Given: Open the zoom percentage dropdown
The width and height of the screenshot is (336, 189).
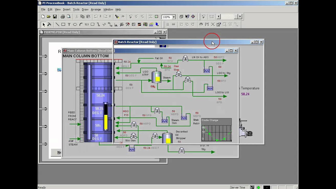Looking at the screenshot, I should point(174,17).
